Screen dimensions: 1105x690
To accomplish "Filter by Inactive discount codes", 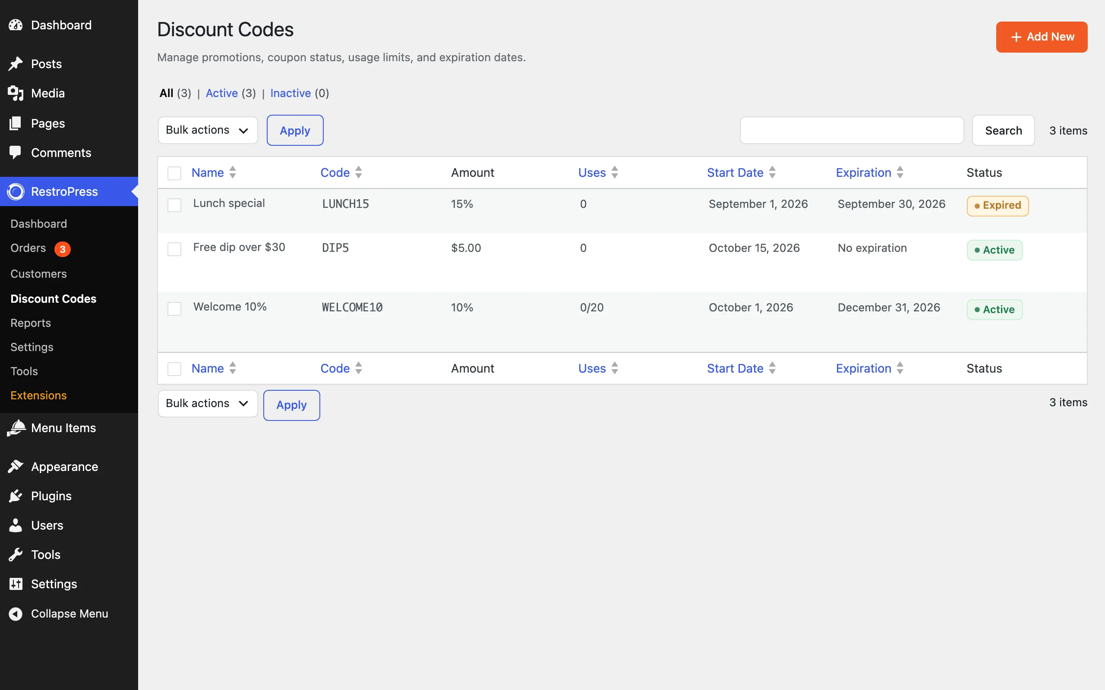I will [290, 93].
